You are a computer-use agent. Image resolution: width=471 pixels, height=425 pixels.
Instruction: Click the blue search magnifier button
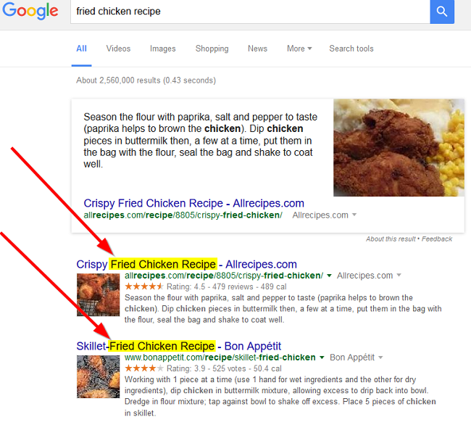pyautogui.click(x=442, y=12)
